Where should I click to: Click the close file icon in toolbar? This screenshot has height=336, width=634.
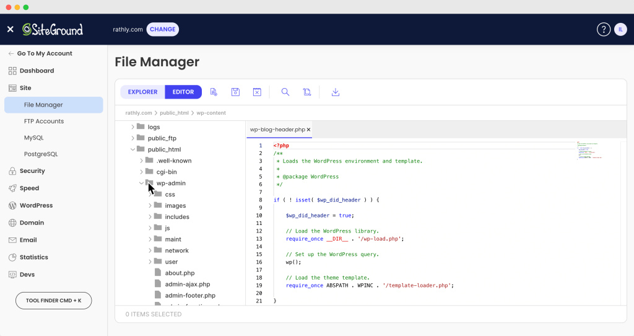coord(257,92)
